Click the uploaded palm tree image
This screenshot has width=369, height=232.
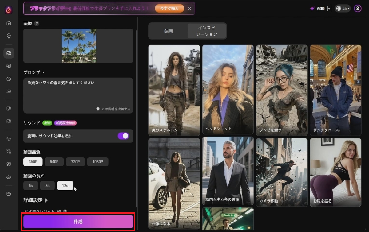tap(79, 46)
